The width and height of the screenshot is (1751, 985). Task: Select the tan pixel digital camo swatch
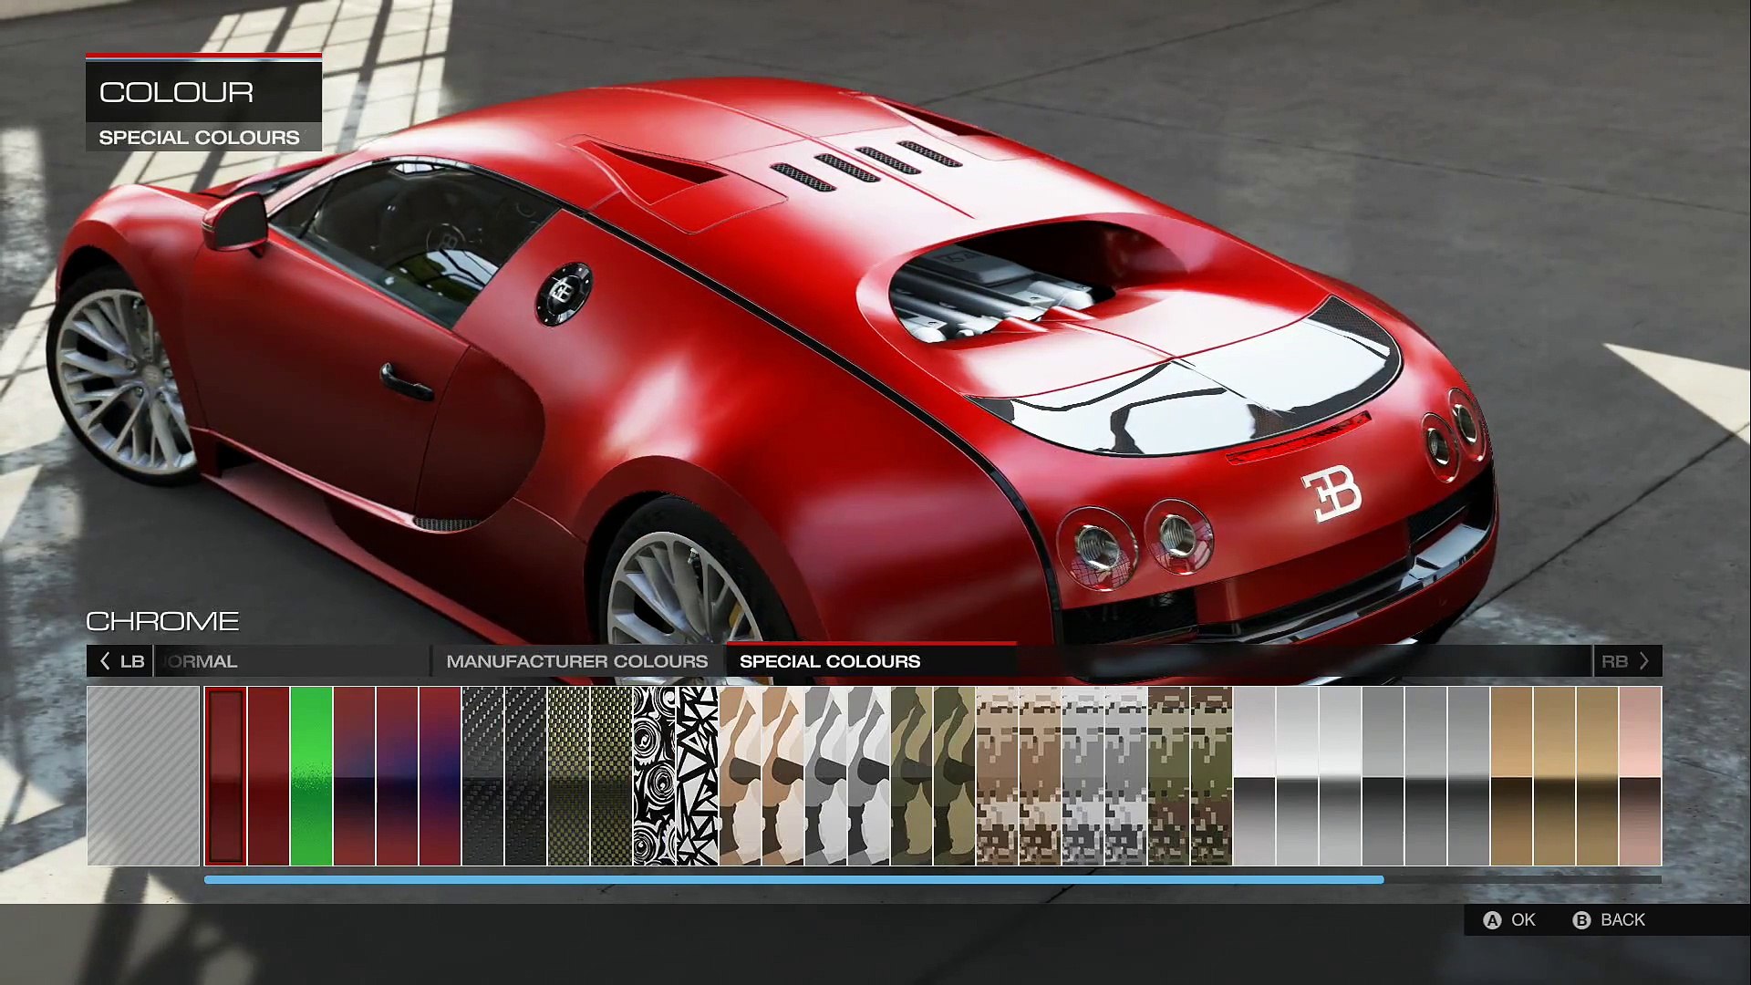pos(997,776)
